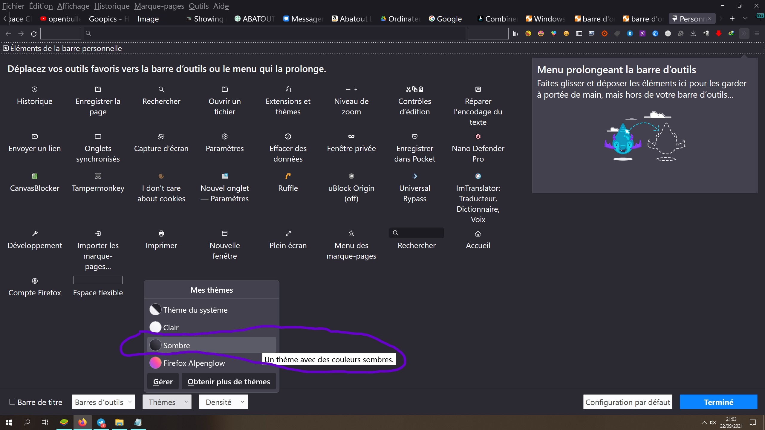Pick the Firefox Alpenglow theme swatch
Viewport: 765px width, 430px height.
155,363
